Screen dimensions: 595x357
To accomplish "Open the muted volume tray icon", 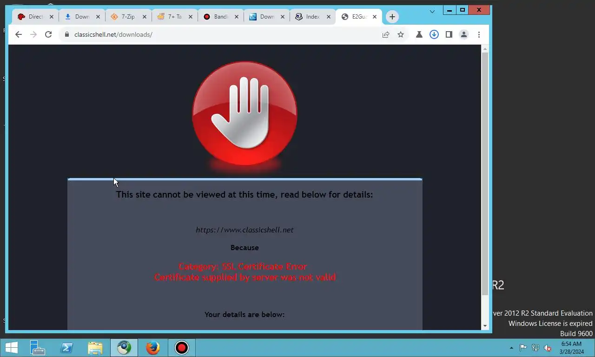I will point(548,348).
